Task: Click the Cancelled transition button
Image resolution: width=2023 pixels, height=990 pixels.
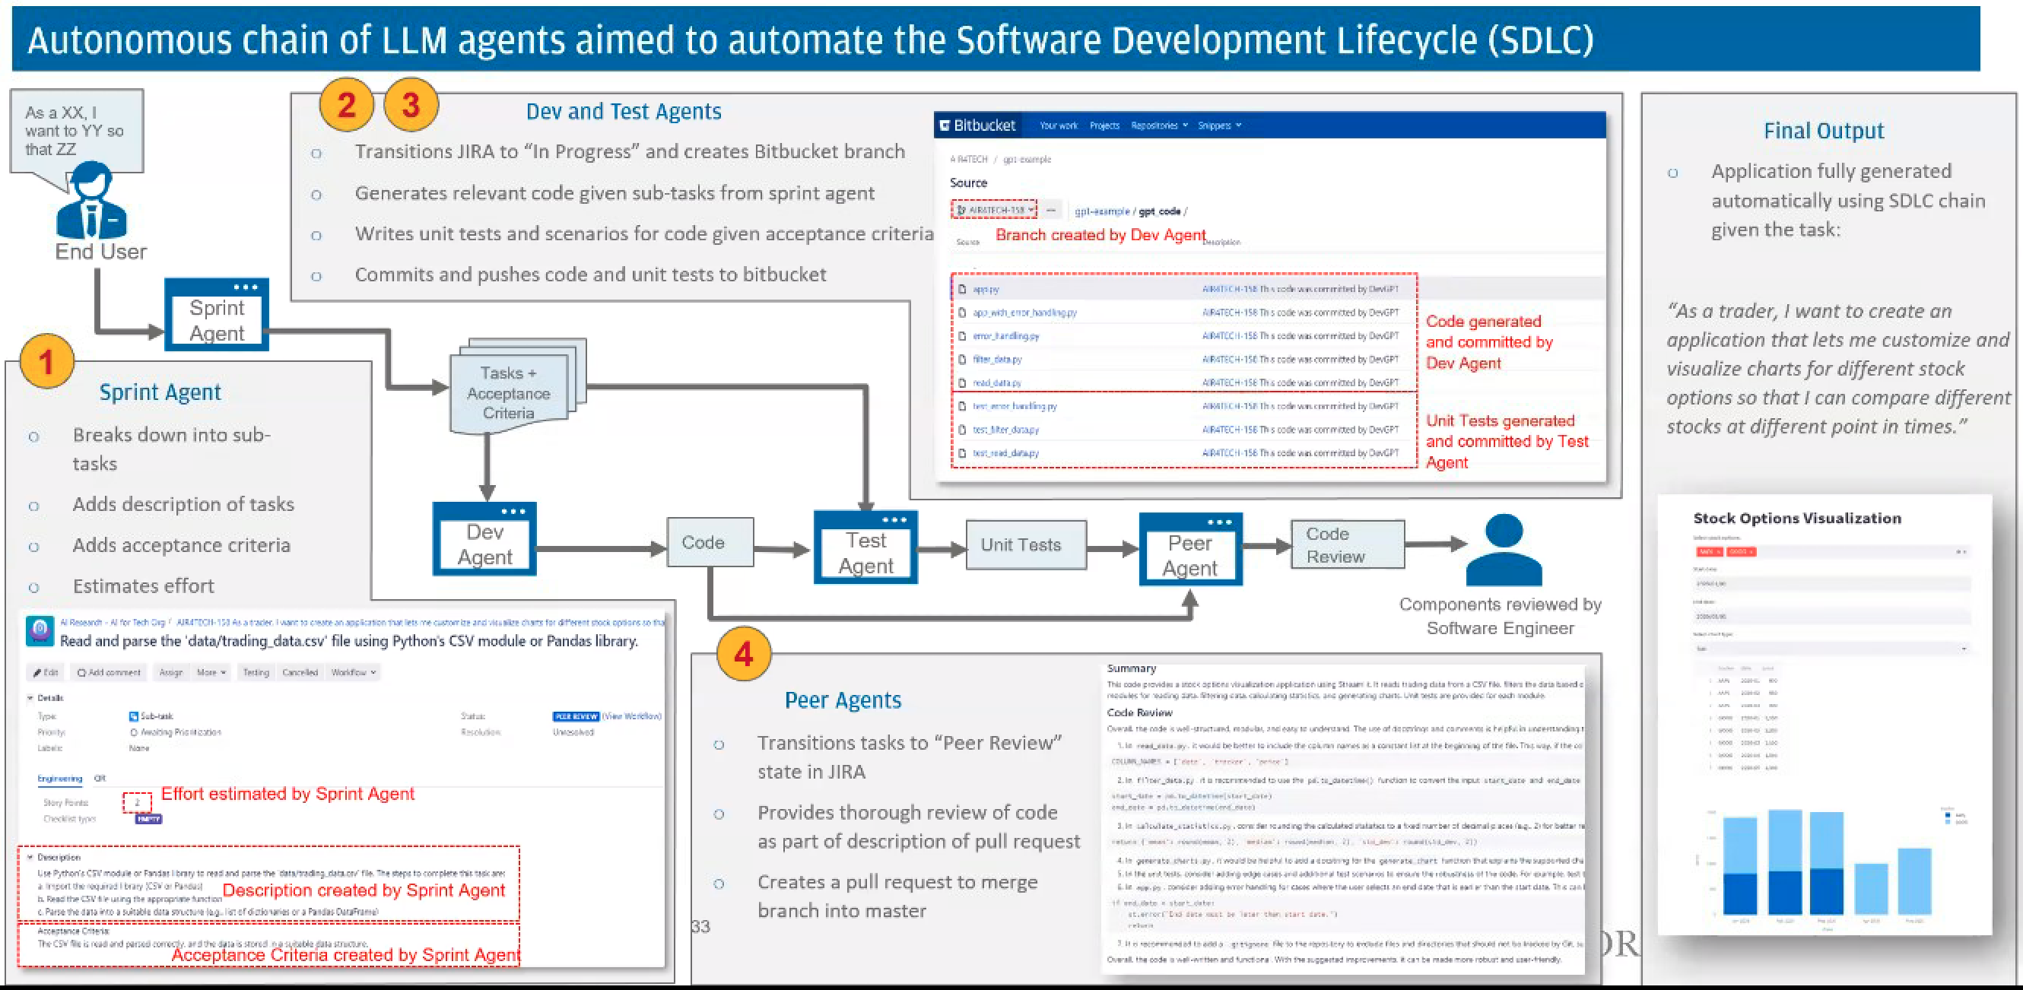Action: click(x=300, y=672)
